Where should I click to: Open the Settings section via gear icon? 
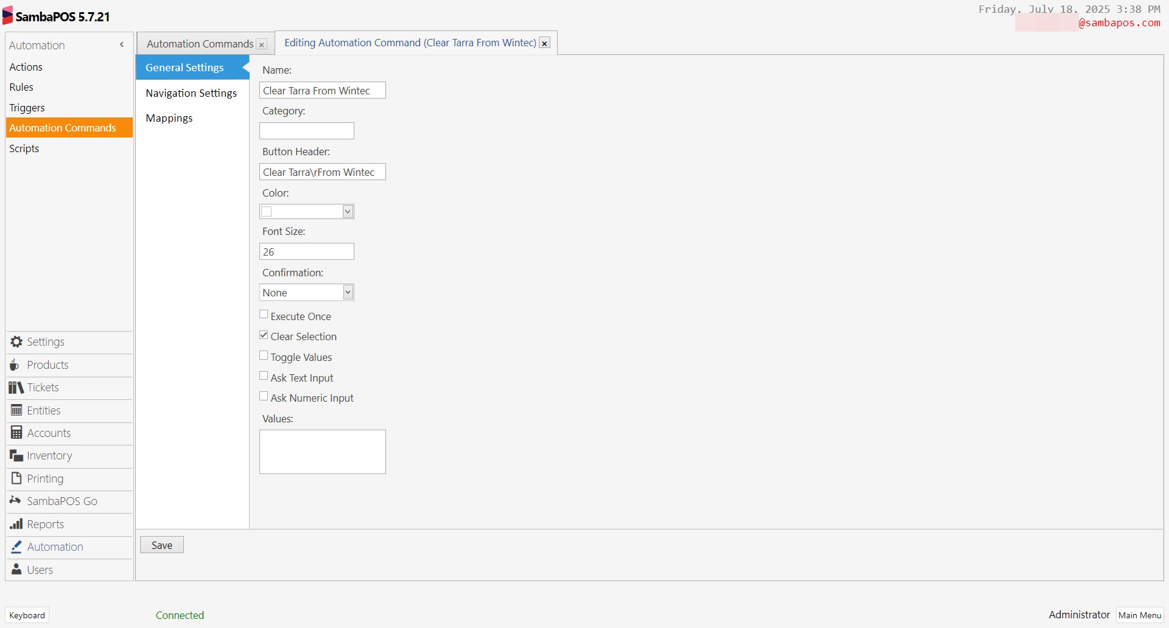[15, 342]
